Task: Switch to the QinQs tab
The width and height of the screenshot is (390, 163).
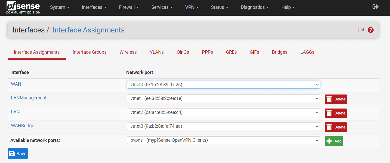Action: pos(183,52)
